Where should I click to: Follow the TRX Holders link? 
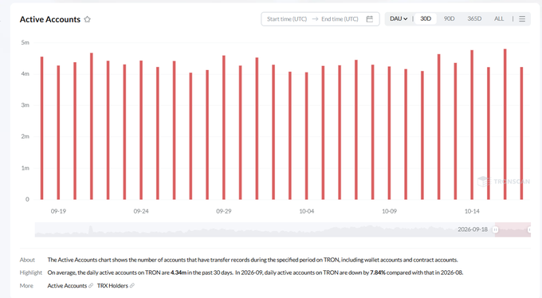pos(112,285)
